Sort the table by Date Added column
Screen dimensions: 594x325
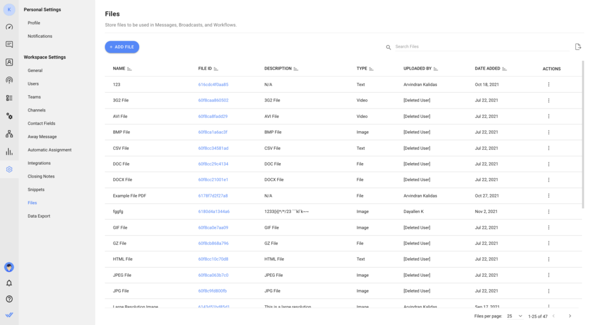click(504, 69)
